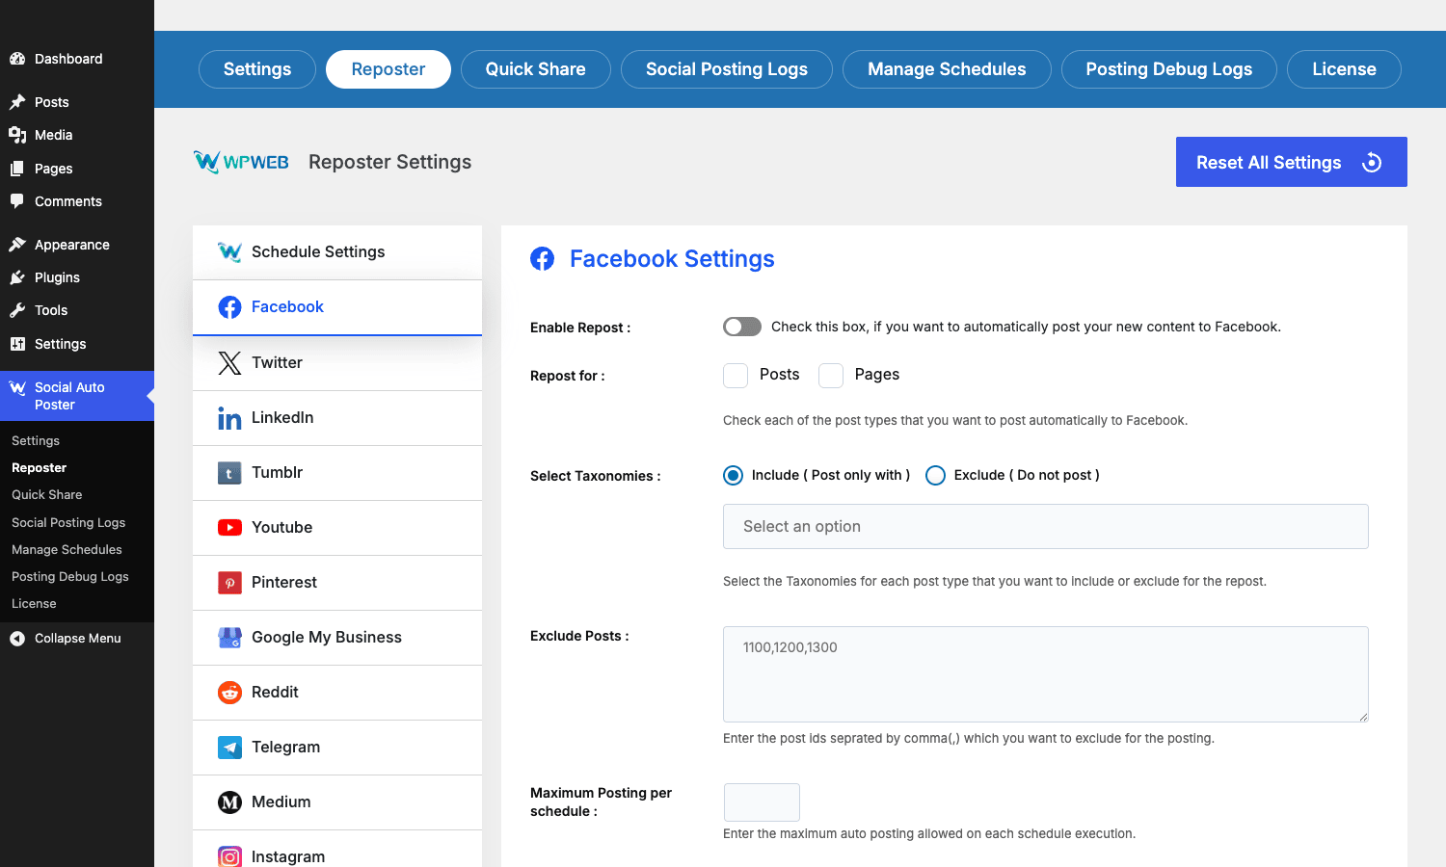Click the Youtube play icon
The image size is (1446, 867).
pyautogui.click(x=229, y=528)
